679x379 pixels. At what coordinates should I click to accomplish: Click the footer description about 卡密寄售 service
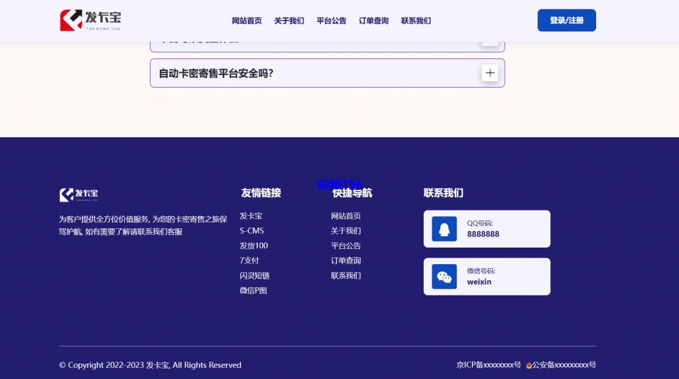click(x=143, y=226)
